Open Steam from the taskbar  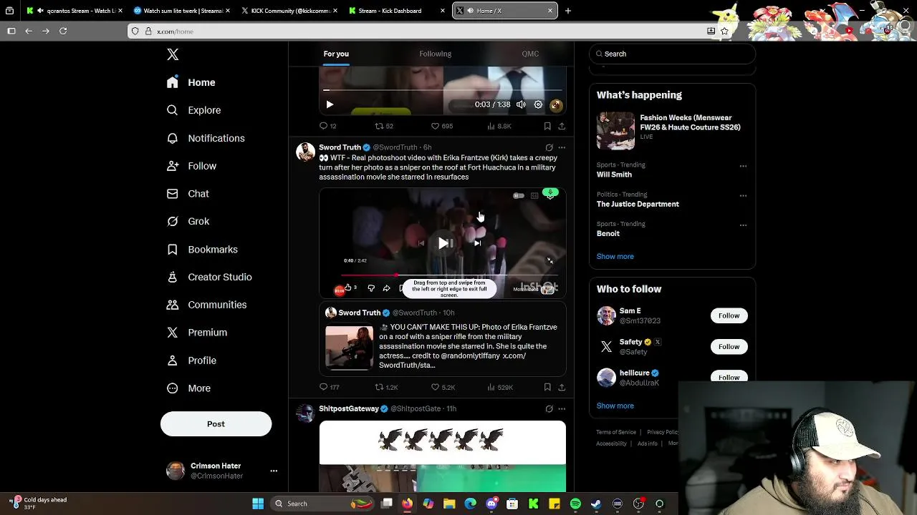(596, 504)
